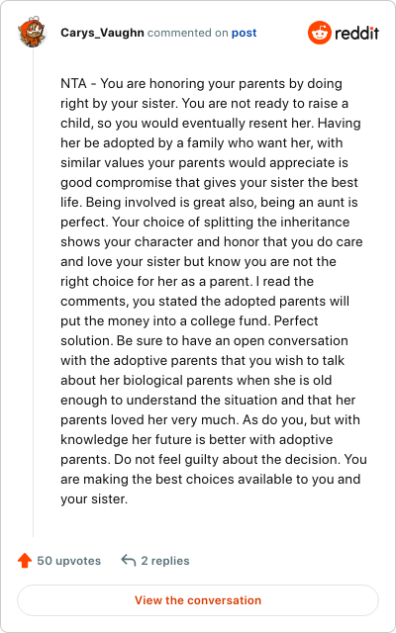Click the Carys_Vaughn avatar image

pyautogui.click(x=31, y=32)
